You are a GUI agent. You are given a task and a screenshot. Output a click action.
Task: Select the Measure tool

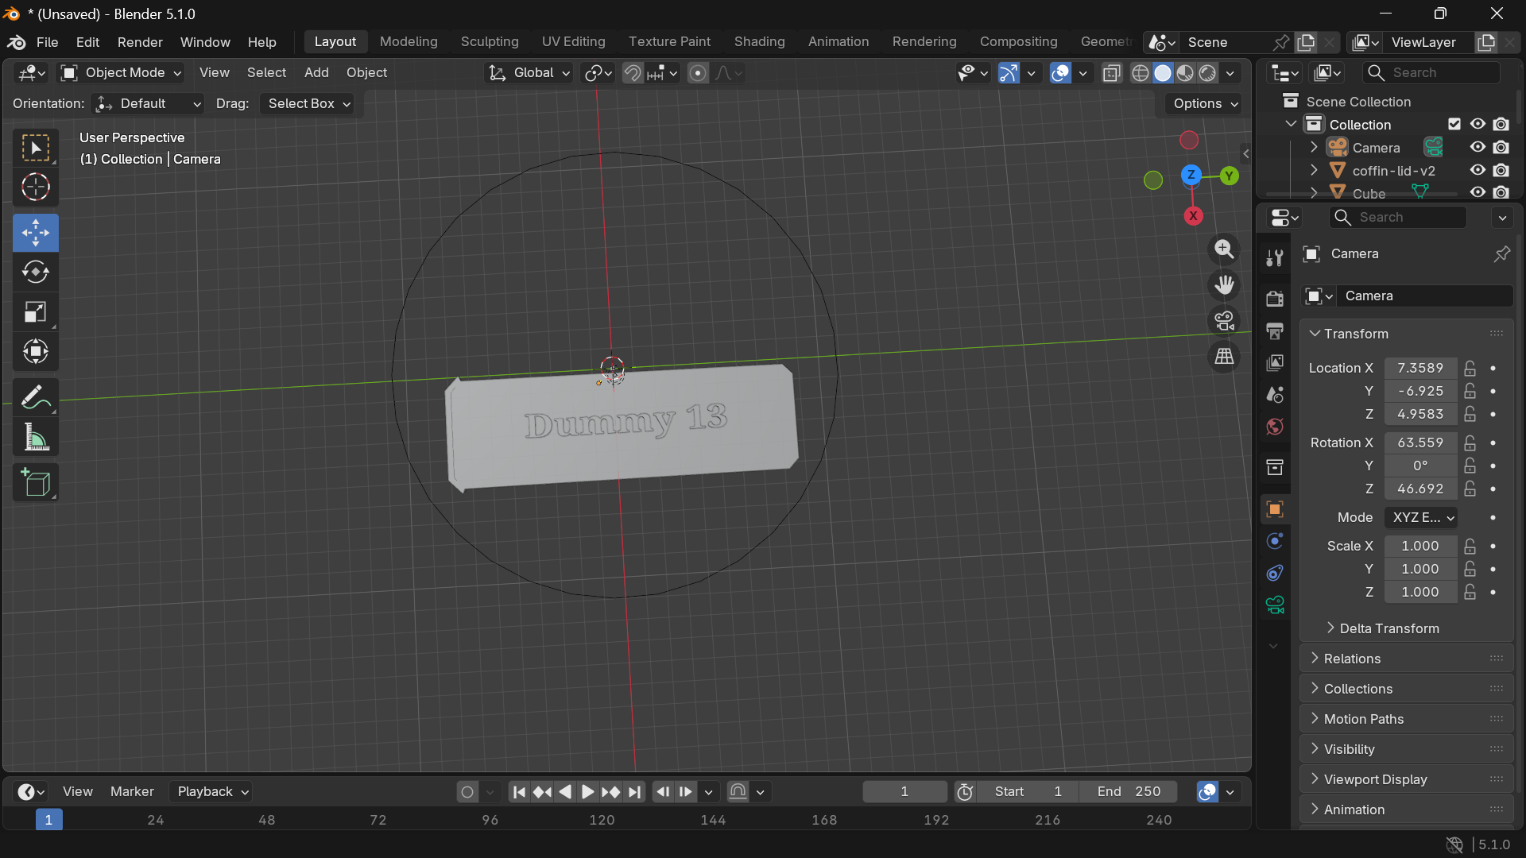point(36,437)
